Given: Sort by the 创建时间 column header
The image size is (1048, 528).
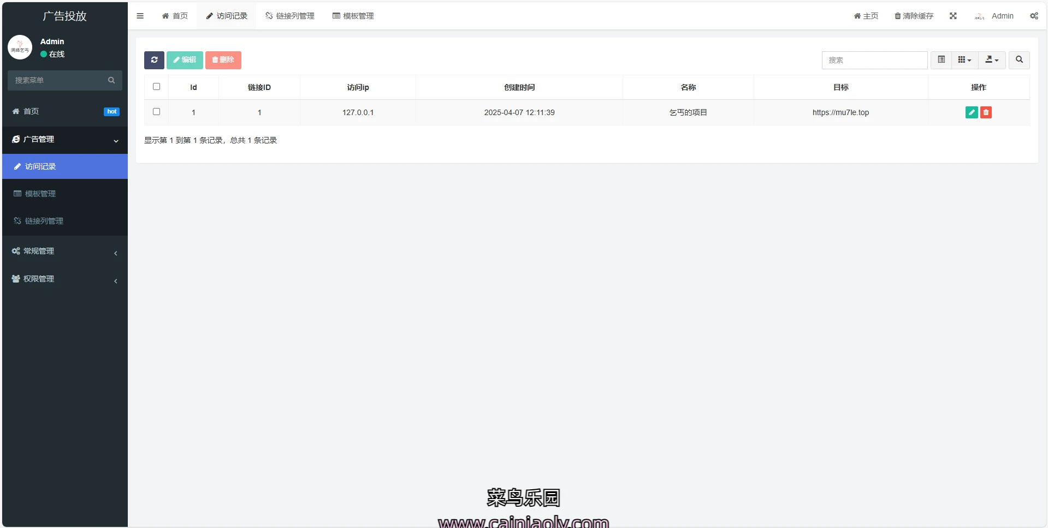Looking at the screenshot, I should click(x=519, y=87).
